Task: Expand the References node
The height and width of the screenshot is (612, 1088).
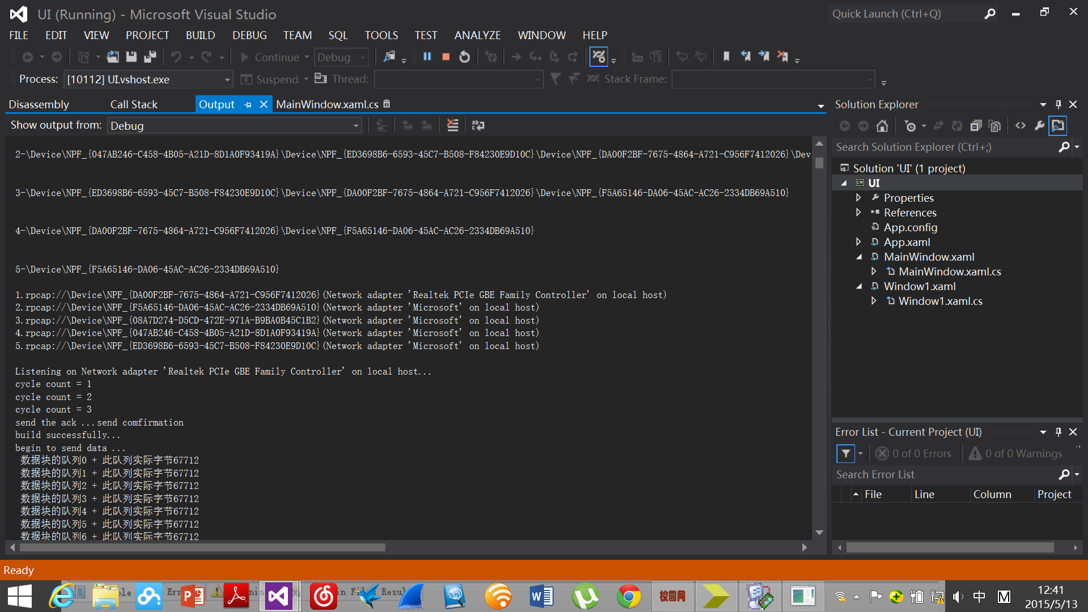Action: pos(859,212)
